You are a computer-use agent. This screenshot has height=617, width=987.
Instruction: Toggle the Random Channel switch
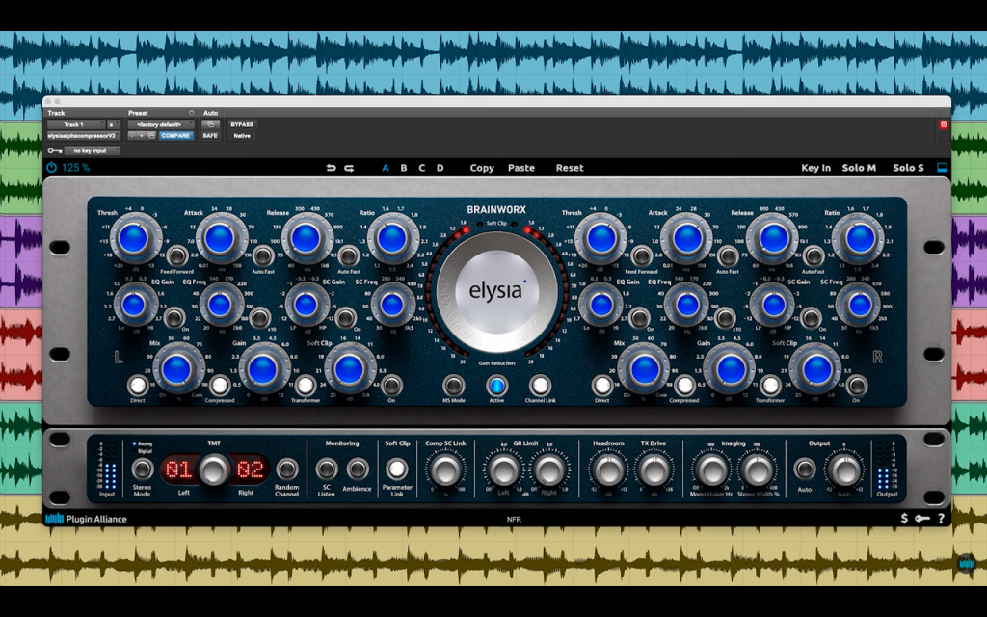pyautogui.click(x=287, y=469)
